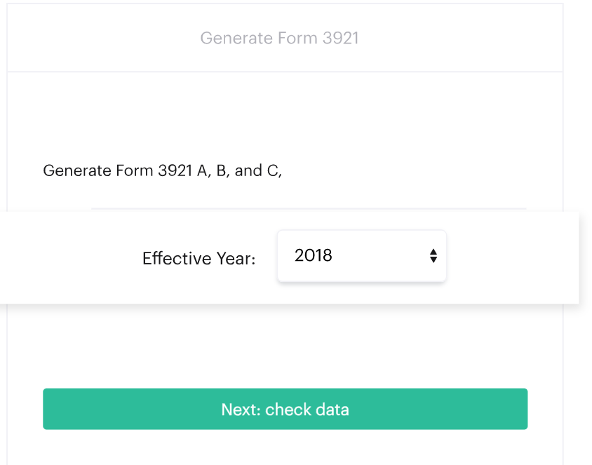Viewport: 592px width, 465px height.
Task: Expand the year combo box showing 2018
Action: tap(361, 256)
